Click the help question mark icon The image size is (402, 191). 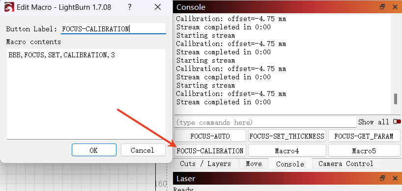click(130, 7)
